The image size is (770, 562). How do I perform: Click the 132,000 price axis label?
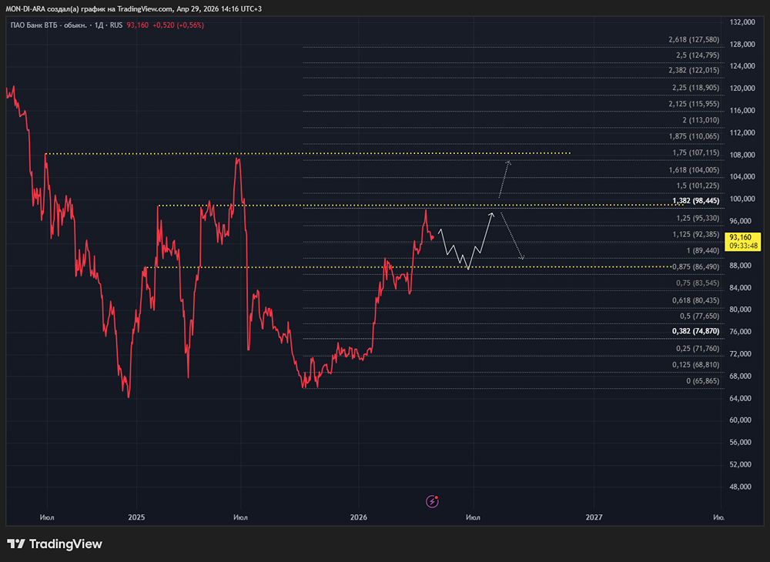tap(742, 22)
